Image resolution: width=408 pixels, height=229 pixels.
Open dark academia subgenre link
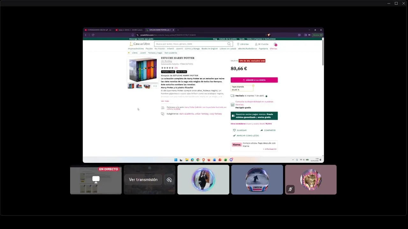point(186,114)
